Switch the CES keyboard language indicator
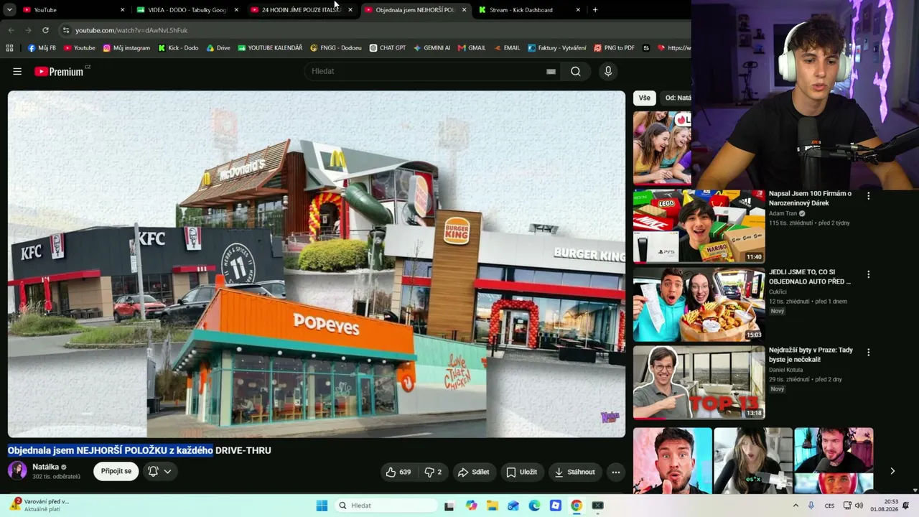Screen dimensions: 919x517 point(830,506)
